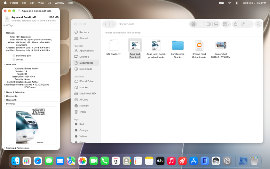Viewport: 270px width, 169px height.
Task: Select the Screenshot image file
Action: point(221,45)
